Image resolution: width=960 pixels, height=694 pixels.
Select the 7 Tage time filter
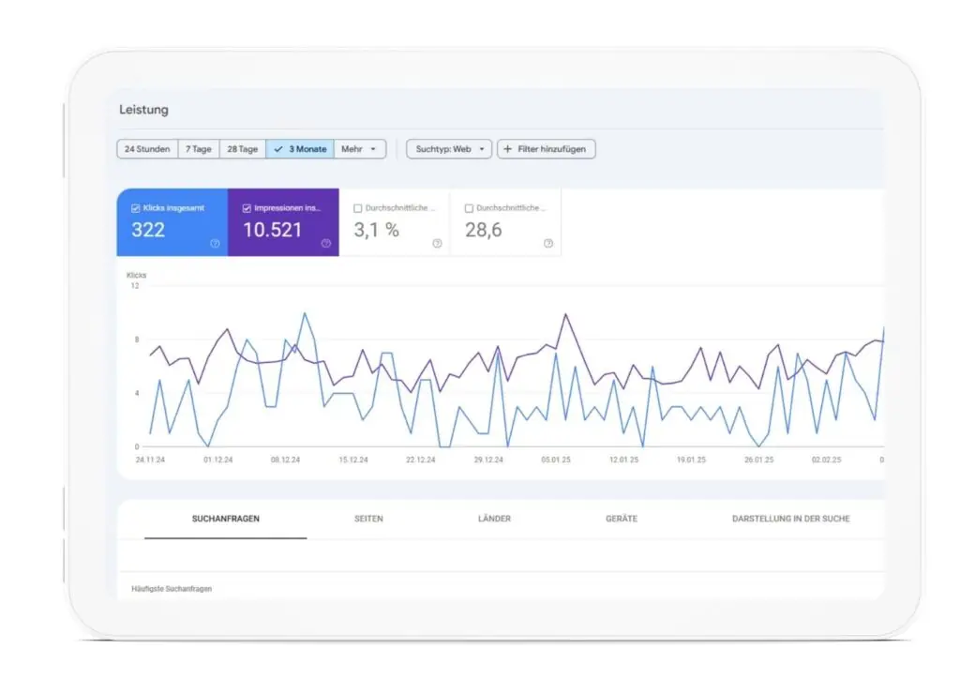(198, 148)
